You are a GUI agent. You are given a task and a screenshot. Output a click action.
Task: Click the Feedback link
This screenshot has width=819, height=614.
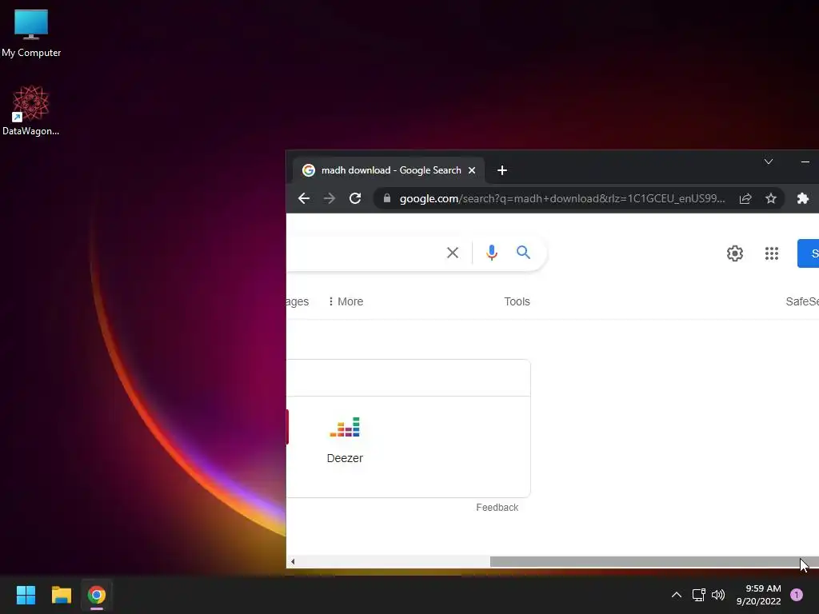pyautogui.click(x=497, y=508)
